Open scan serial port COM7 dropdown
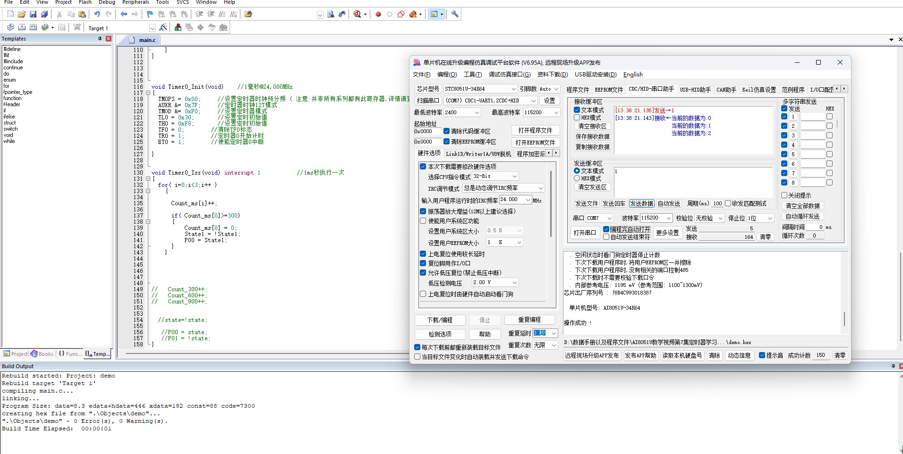 tap(491, 101)
